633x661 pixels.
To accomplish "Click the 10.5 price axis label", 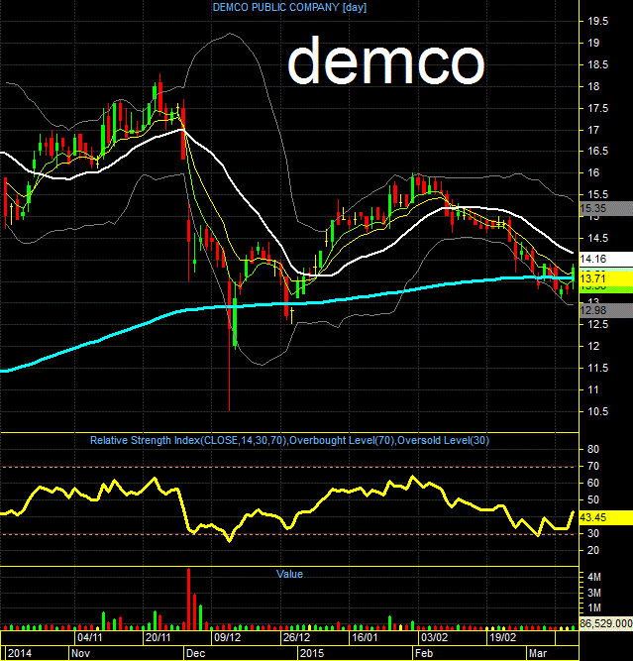I will point(598,412).
